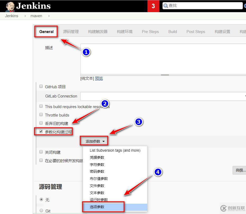Click the 高级... advanced button
This screenshot has height=214, width=246.
239,170
